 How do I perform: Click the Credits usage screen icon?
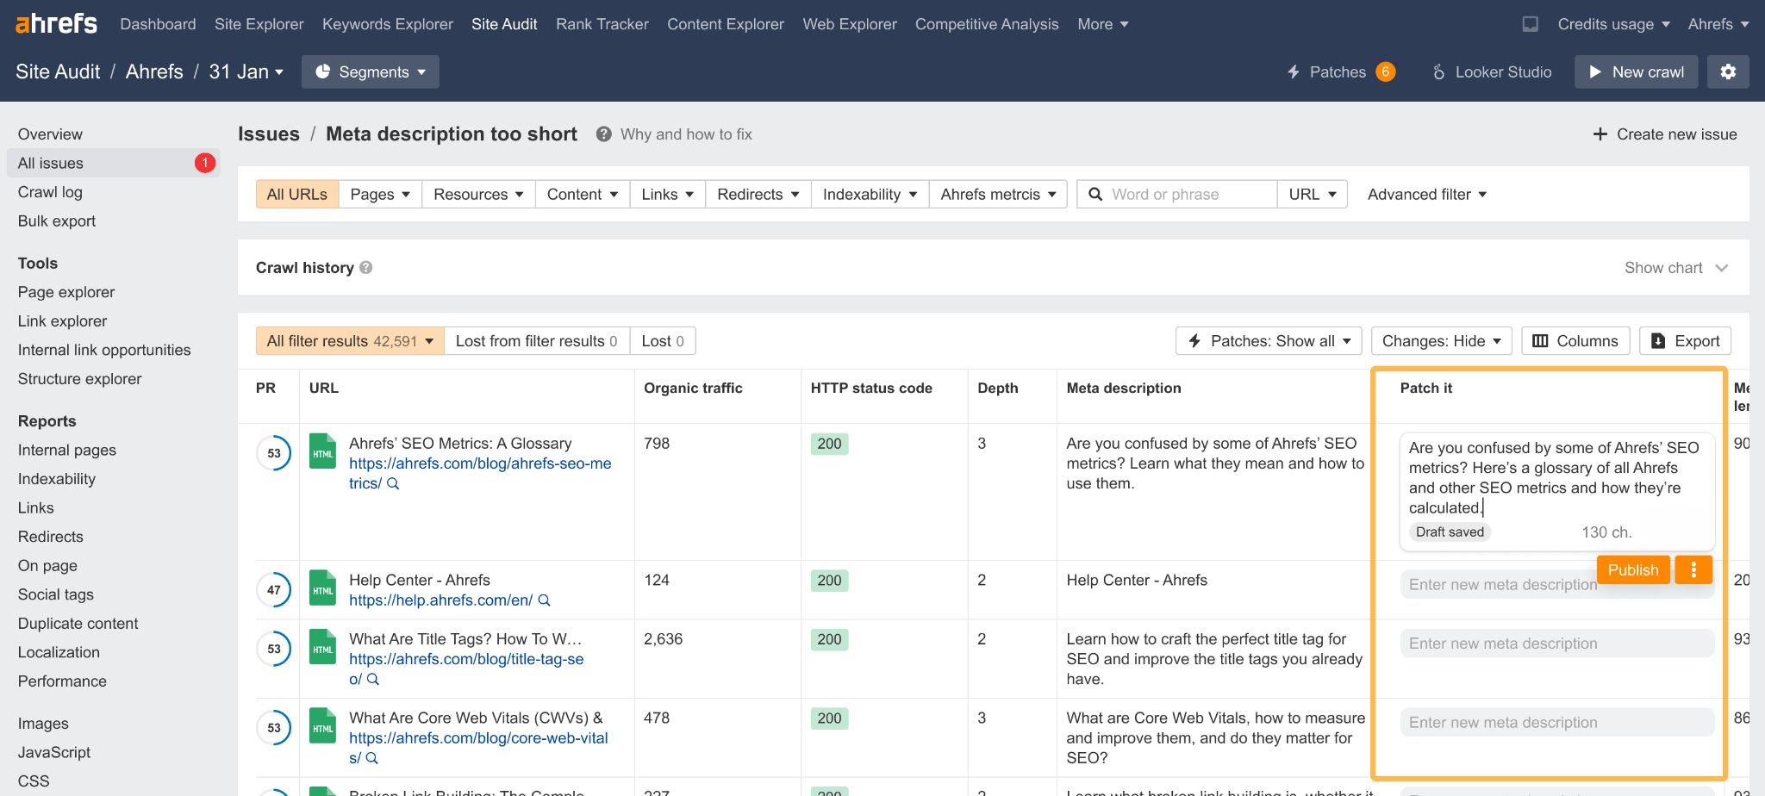[x=1531, y=24]
